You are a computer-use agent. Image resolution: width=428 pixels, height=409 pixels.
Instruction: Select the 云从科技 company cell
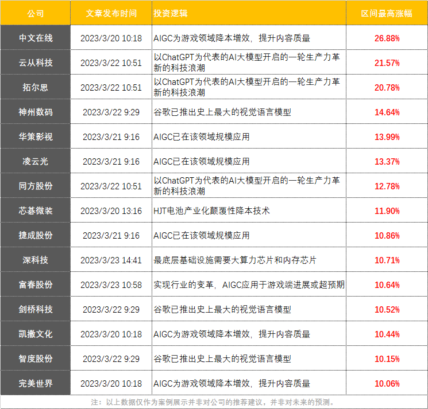(x=36, y=63)
